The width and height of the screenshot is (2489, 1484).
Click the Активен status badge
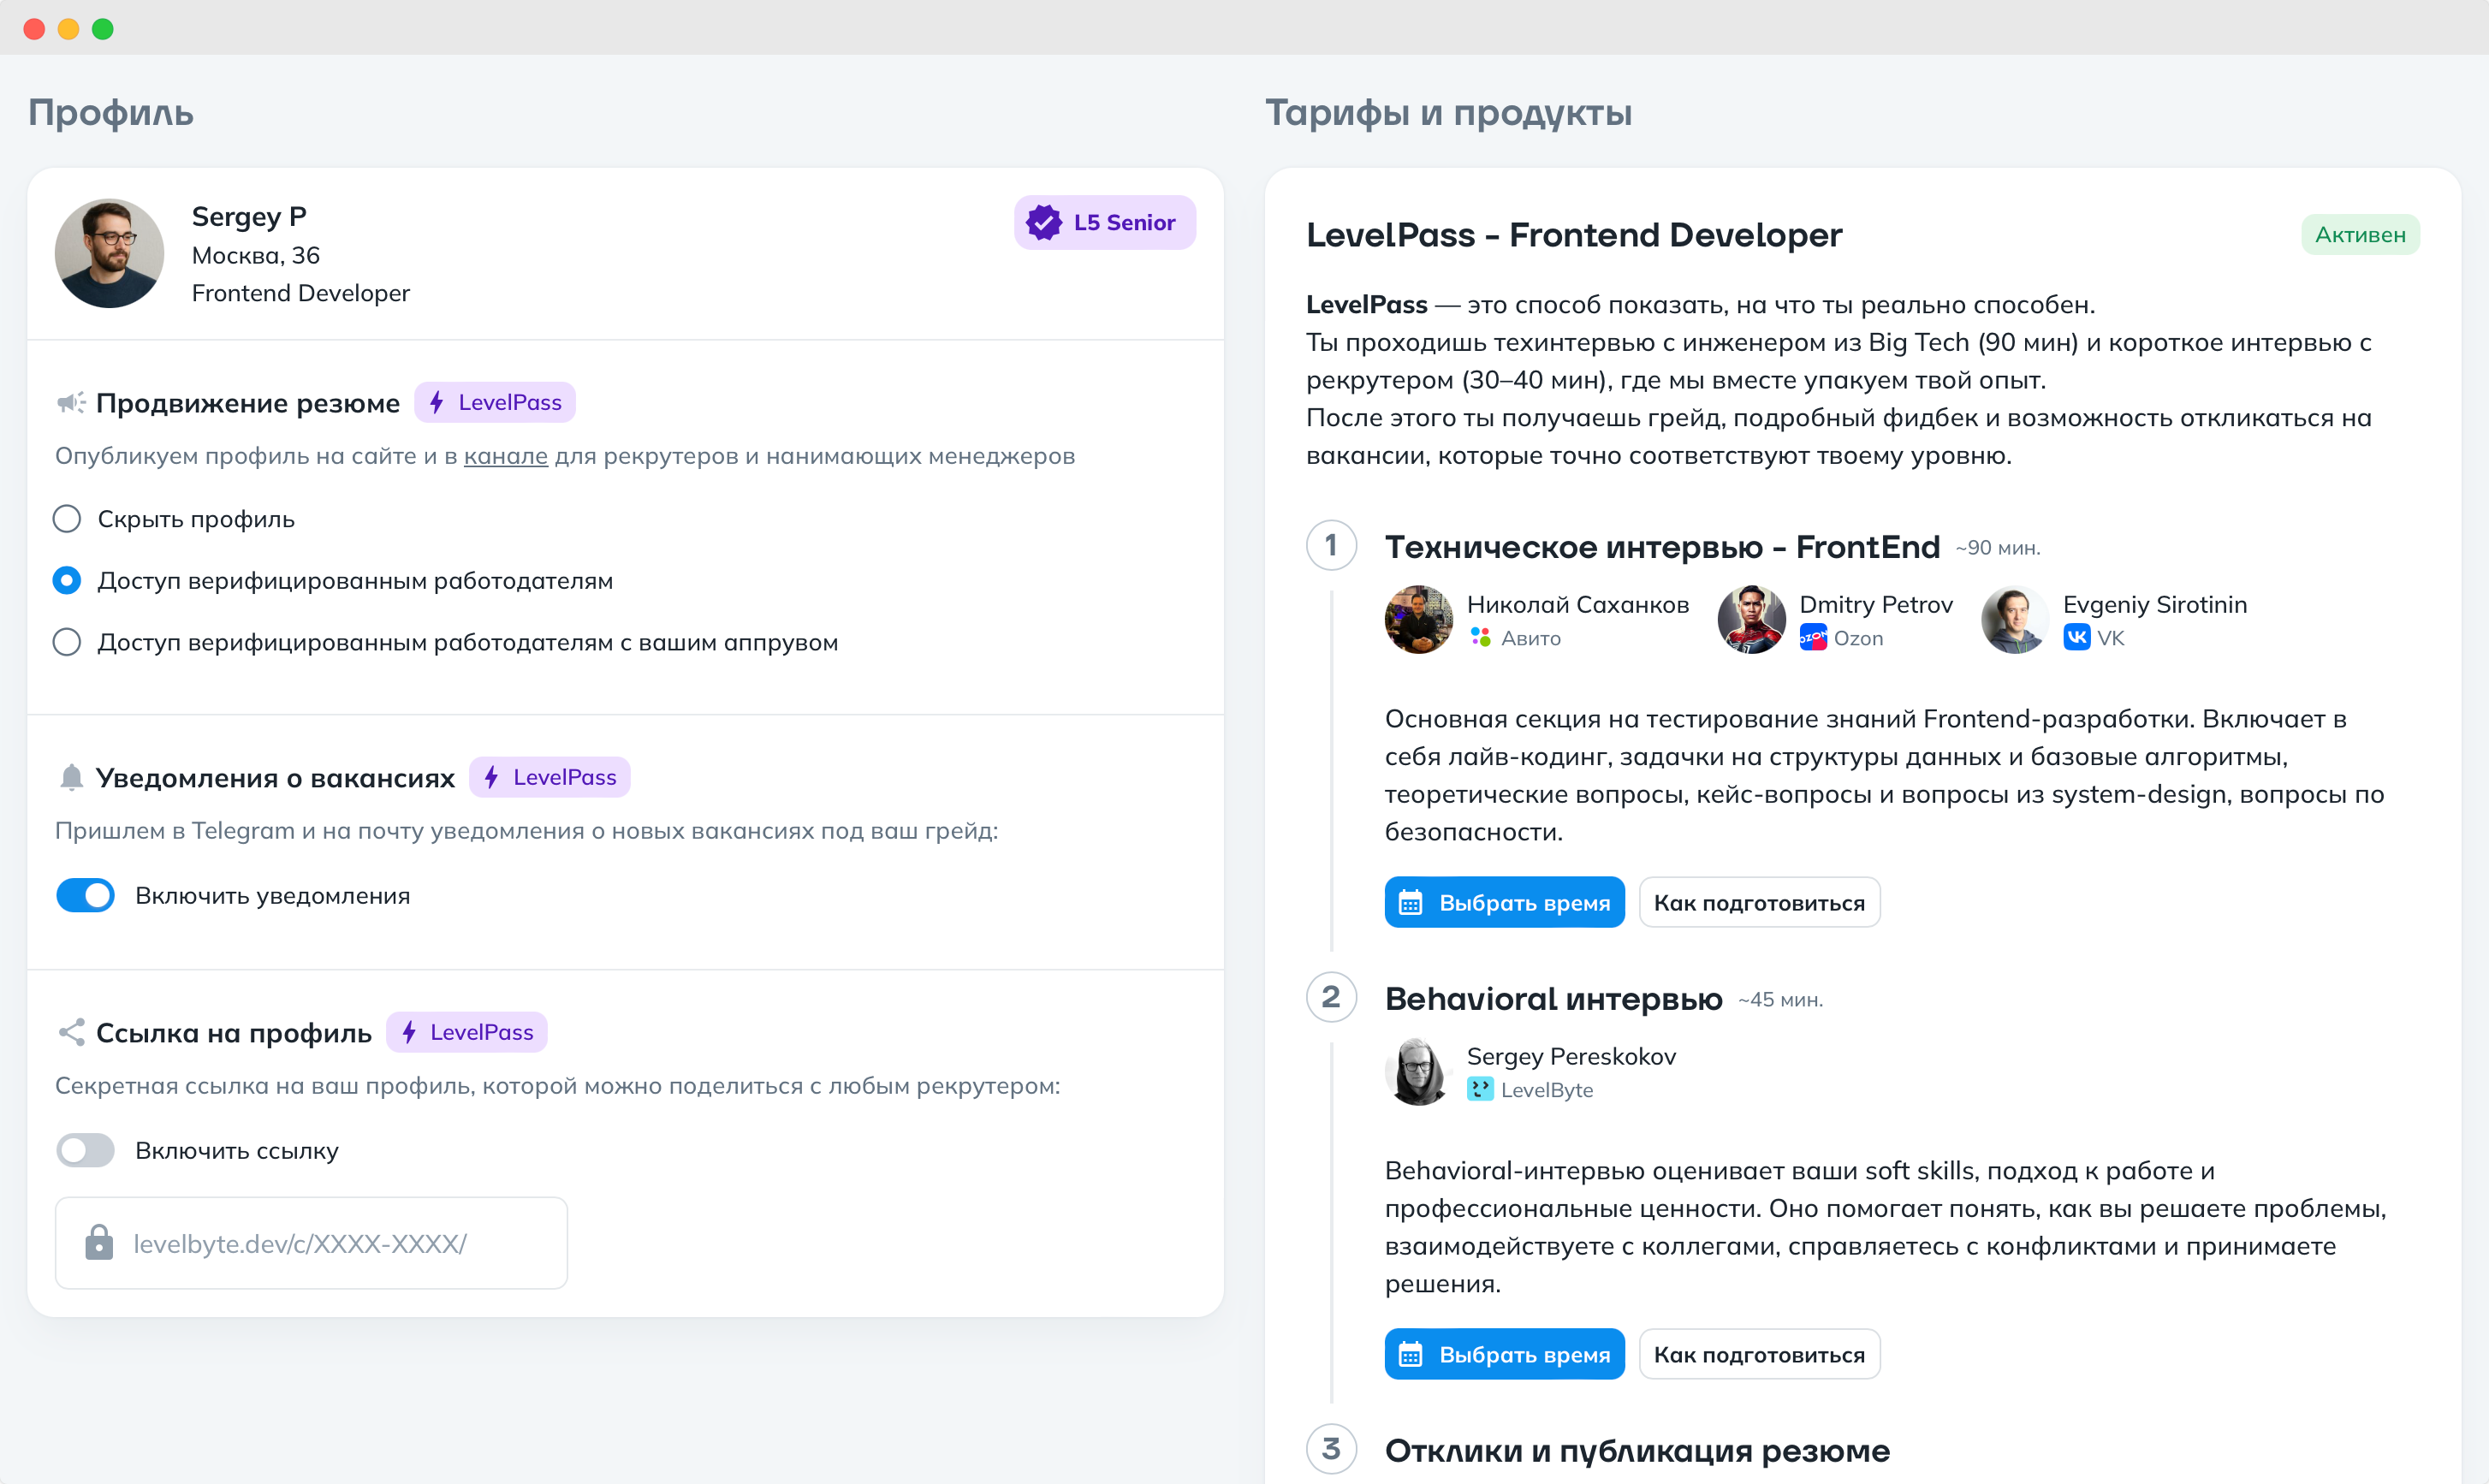[2360, 234]
